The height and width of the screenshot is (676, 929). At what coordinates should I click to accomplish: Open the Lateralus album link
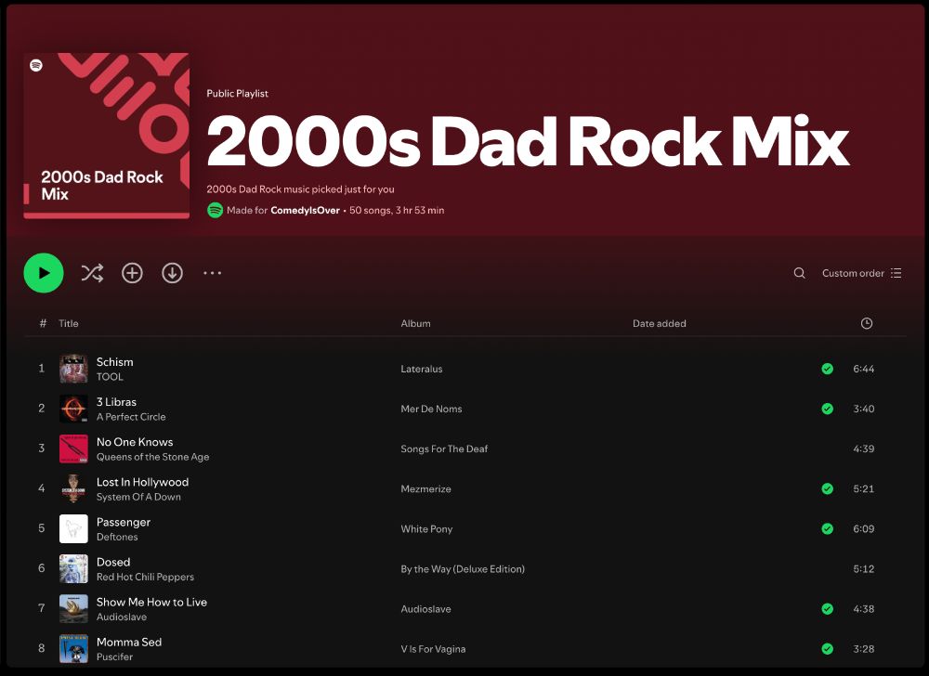click(x=421, y=369)
